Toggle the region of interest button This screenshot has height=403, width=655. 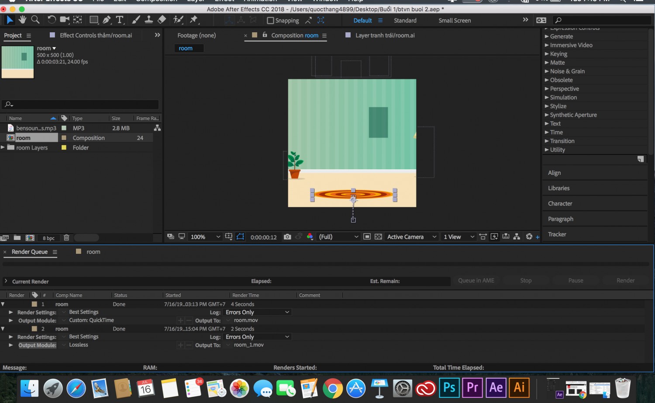pyautogui.click(x=367, y=237)
